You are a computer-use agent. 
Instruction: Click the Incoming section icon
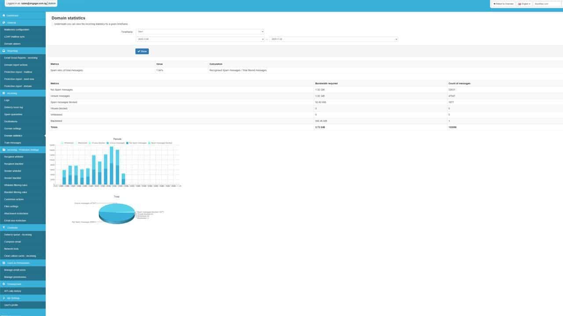(x=4, y=93)
